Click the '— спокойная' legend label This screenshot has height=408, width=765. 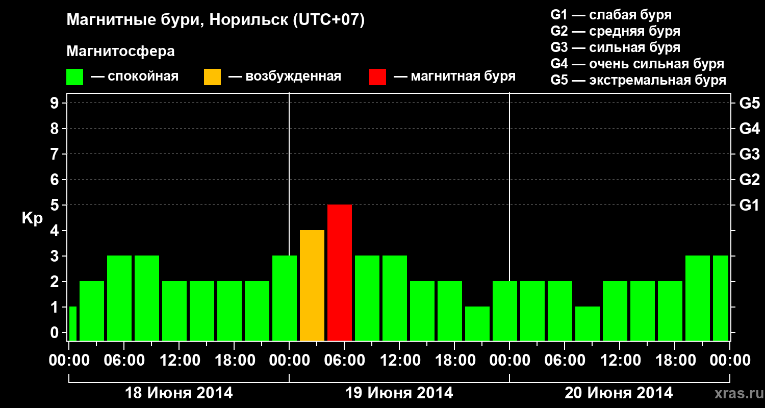(135, 77)
